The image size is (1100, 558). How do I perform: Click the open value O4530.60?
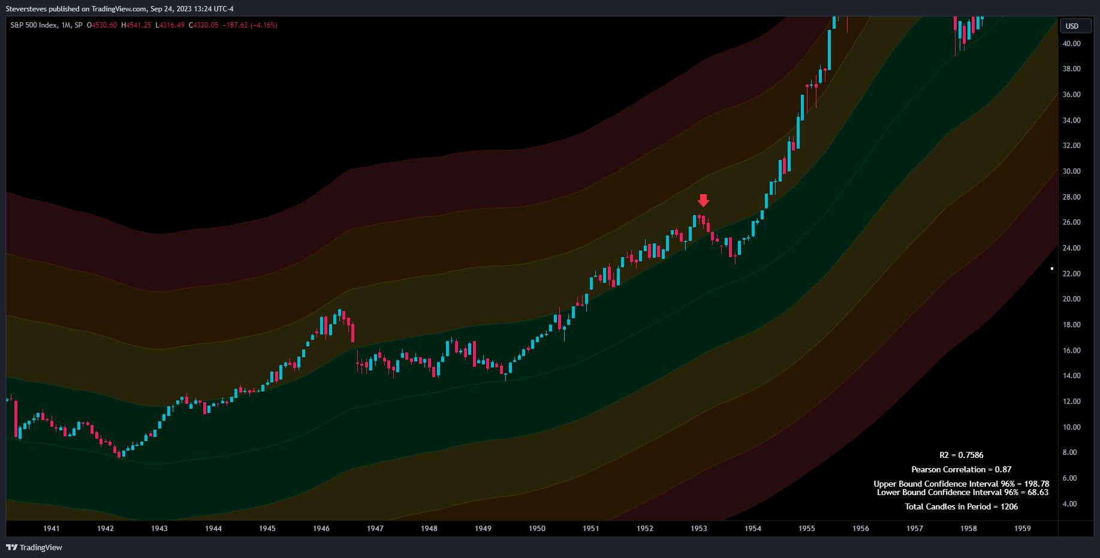point(102,25)
